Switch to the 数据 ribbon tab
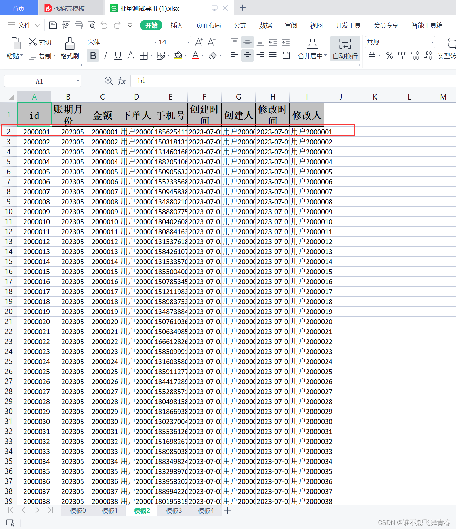 point(265,25)
